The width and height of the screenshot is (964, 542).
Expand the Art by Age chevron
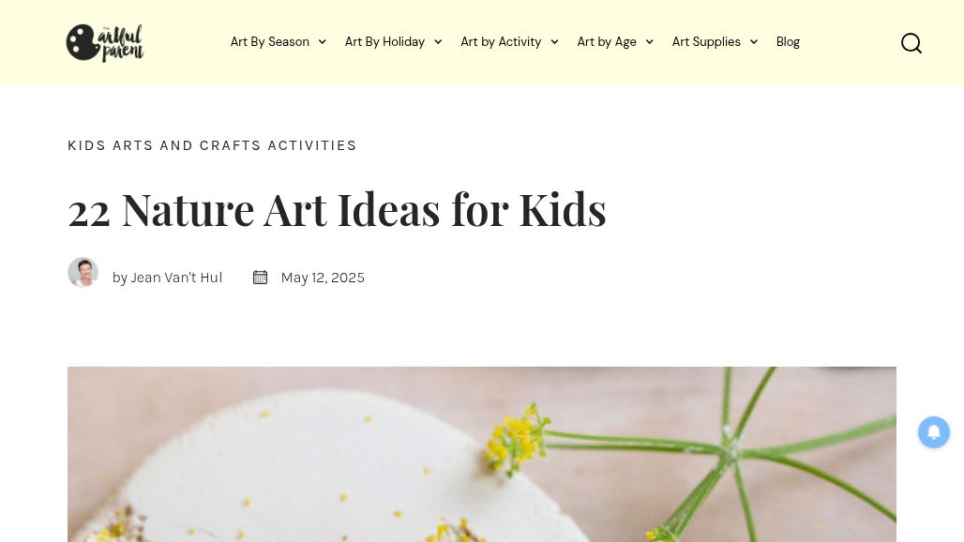pyautogui.click(x=649, y=42)
